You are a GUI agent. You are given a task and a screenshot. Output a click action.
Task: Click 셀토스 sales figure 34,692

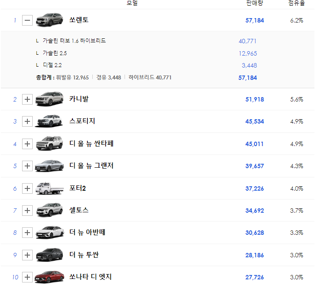(254, 211)
